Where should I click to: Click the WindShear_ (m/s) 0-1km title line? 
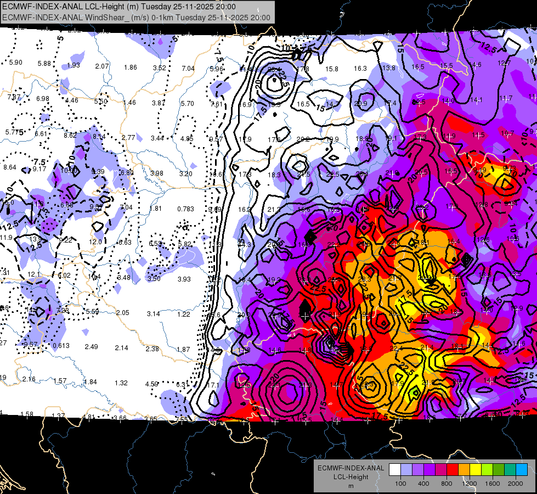point(136,18)
